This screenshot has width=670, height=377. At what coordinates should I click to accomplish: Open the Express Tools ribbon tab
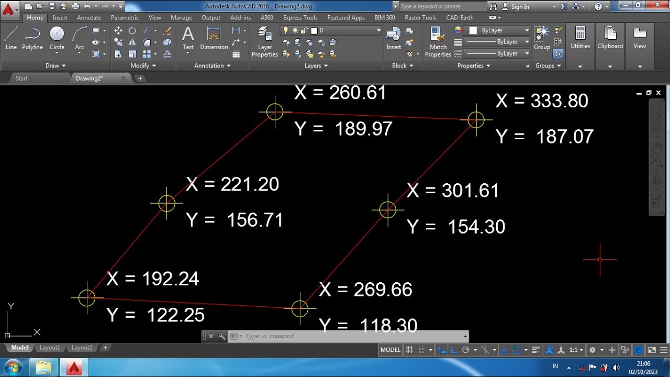coord(300,17)
